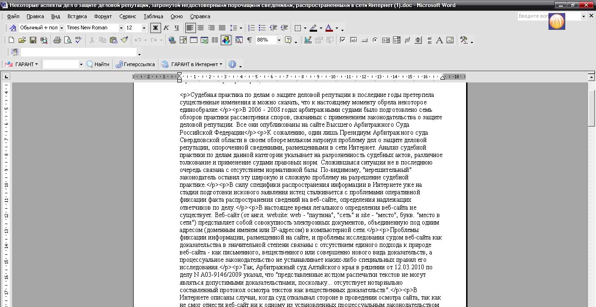Align text to the right
596x307 pixels.
click(x=211, y=28)
